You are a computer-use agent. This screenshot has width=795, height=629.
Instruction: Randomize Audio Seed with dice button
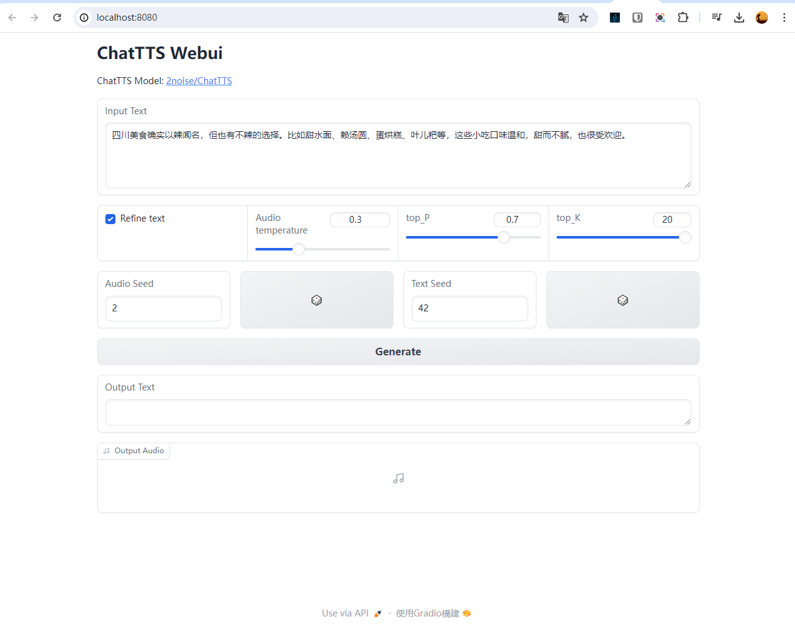[317, 300]
